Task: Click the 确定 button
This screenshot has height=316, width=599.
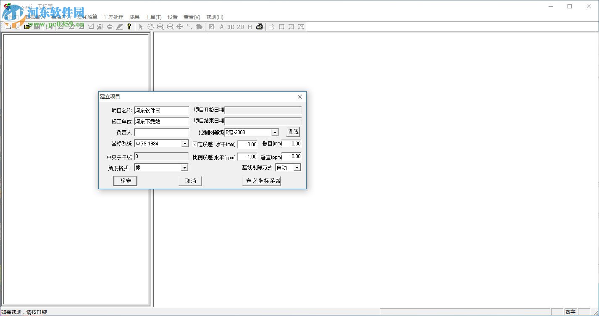Action: [126, 181]
